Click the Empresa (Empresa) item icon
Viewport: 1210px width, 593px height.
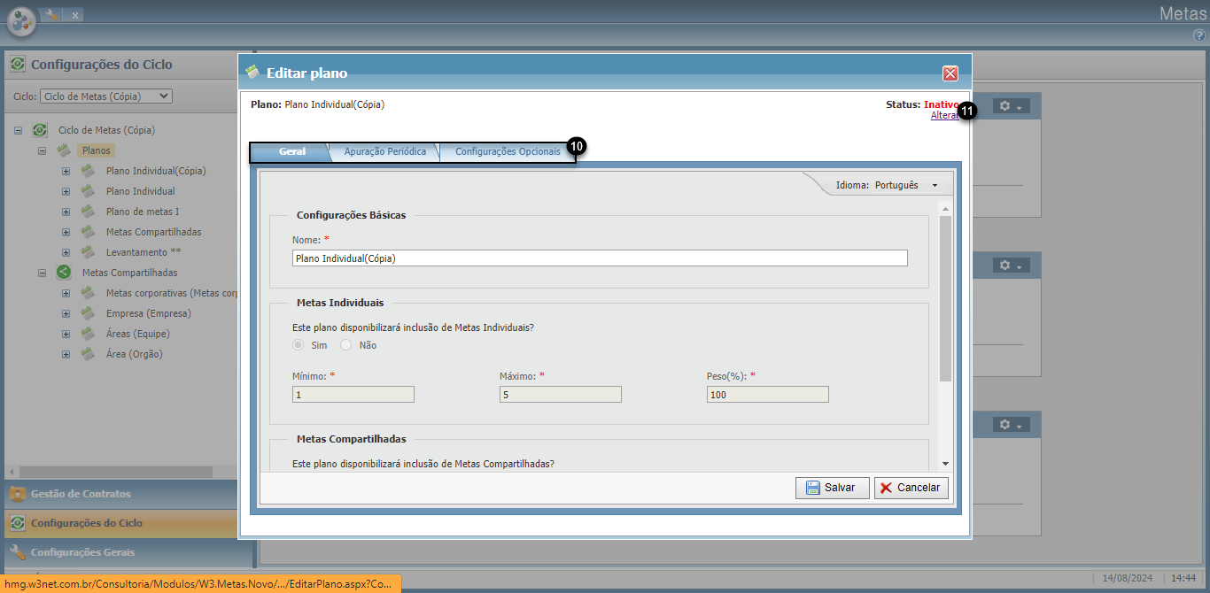88,313
